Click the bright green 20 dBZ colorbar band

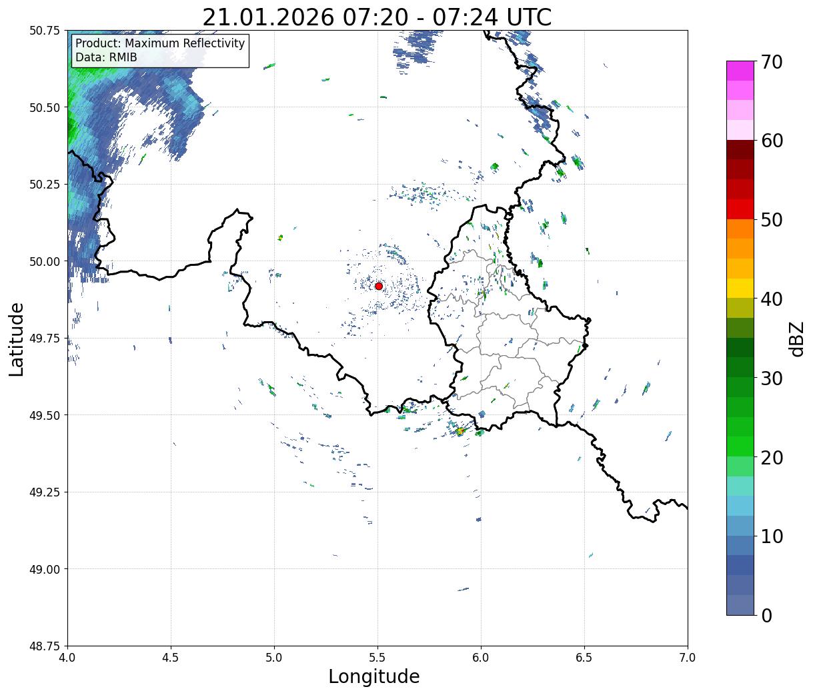pos(740,446)
